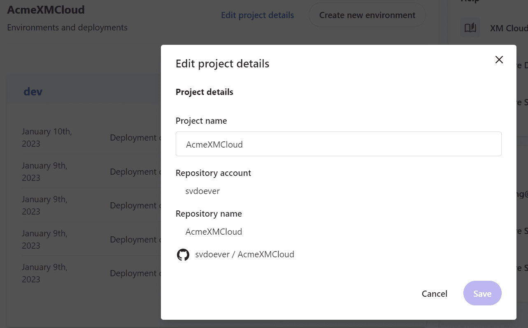Open the dev environment
Screen dimensions: 528x328
(x=33, y=91)
